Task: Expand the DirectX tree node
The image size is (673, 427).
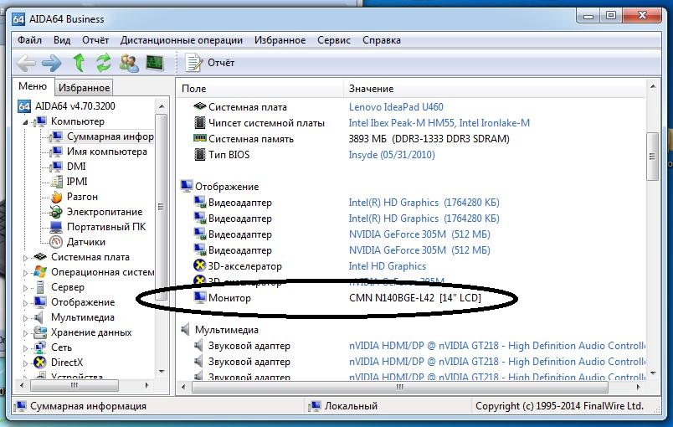Action: 25,363
